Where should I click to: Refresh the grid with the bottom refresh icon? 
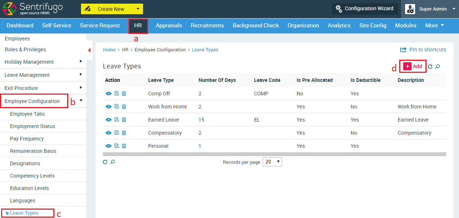click(105, 162)
